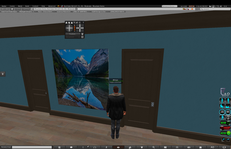Image resolution: width=231 pixels, height=149 pixels.
Task: Expand the Position dropdown in camera controls
Action: (x=73, y=34)
